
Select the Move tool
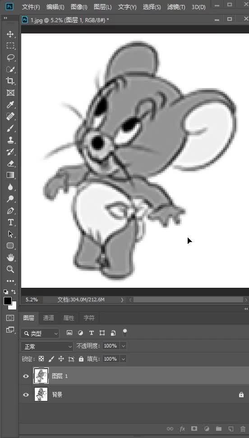(x=10, y=34)
